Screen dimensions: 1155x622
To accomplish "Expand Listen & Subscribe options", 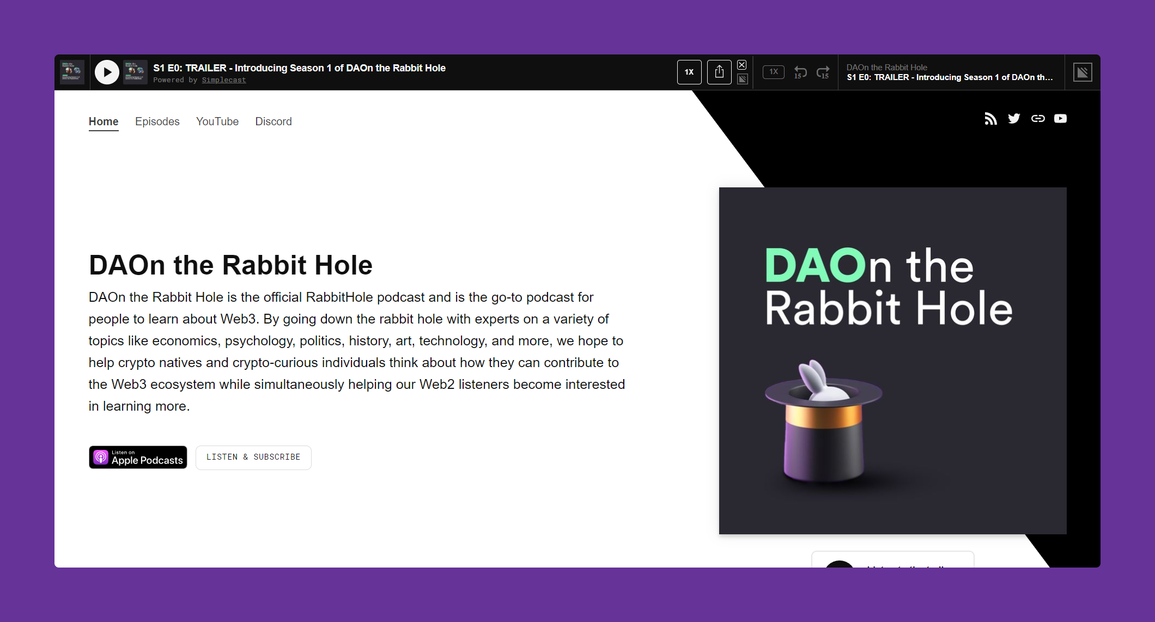I will pos(253,458).
